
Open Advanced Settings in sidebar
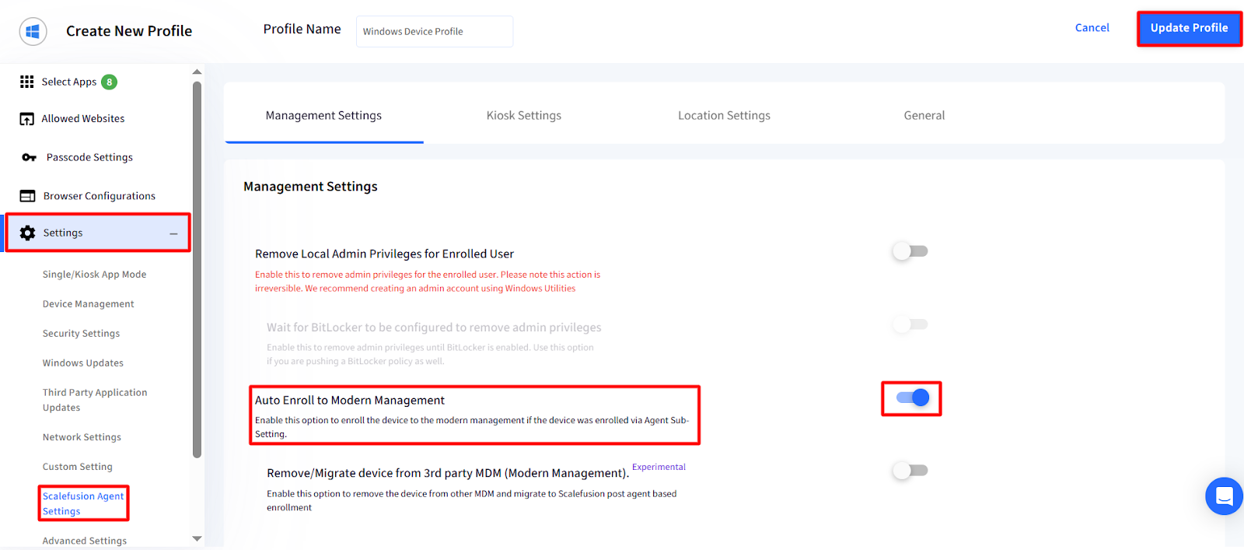pos(84,541)
